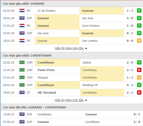Click Brazil flag on Corinthians vs Santos row
This screenshot has width=143, height=126.
click(22, 62)
